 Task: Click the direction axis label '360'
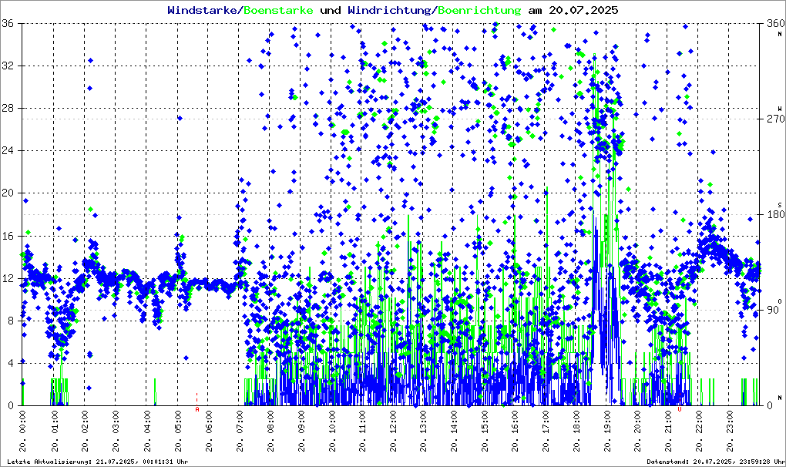[776, 23]
